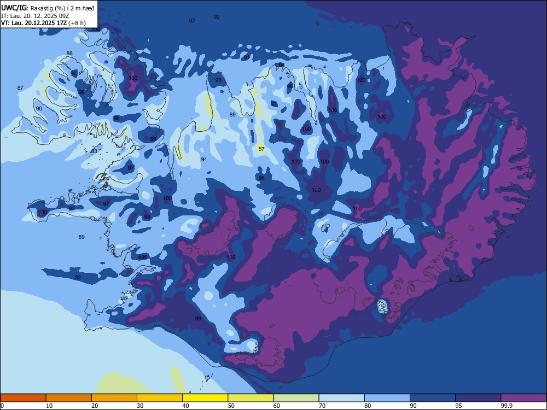Click the '88' humidity value on the map

pyautogui.click(x=69, y=54)
